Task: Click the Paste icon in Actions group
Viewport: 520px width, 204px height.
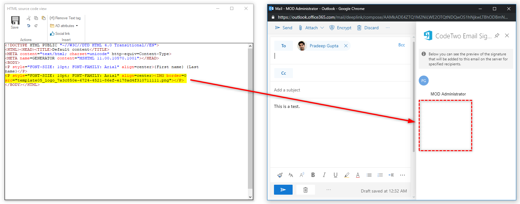Action: pyautogui.click(x=43, y=18)
